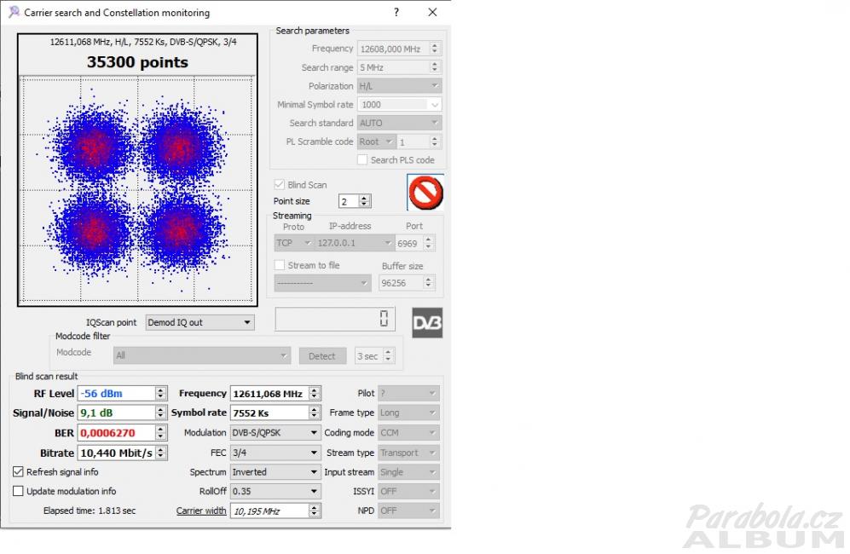Click the question mark help button
The width and height of the screenshot is (850, 554).
(x=396, y=12)
